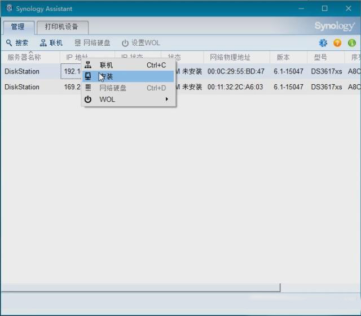361x316 pixels.
Task: Click MAC address 00:11:32:2C:A6:03
Action: pos(235,87)
